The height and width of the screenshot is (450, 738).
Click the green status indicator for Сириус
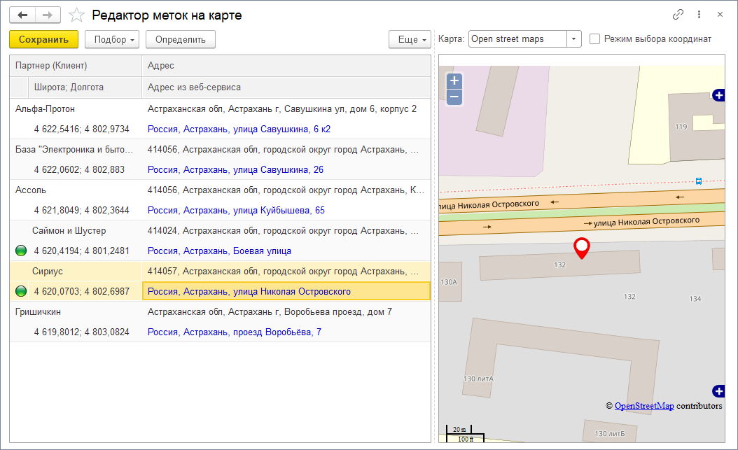point(21,291)
